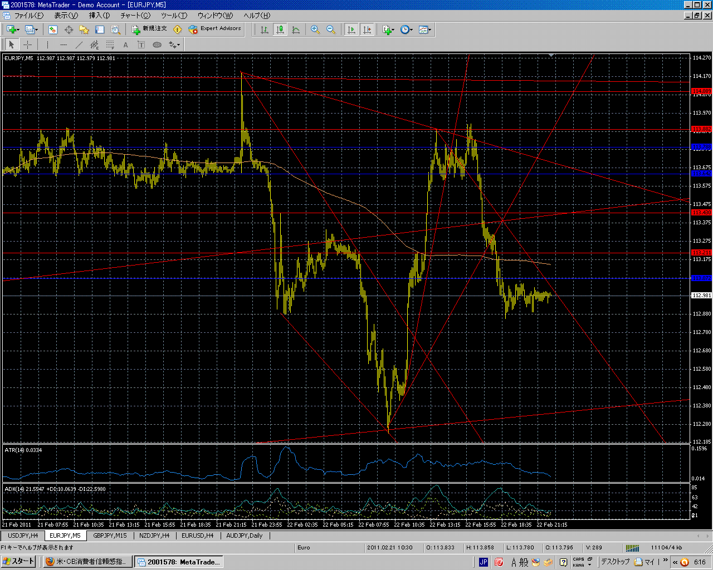The height and width of the screenshot is (570, 713).
Task: Open the Periodicity clock dropdown
Action: pyautogui.click(x=407, y=30)
